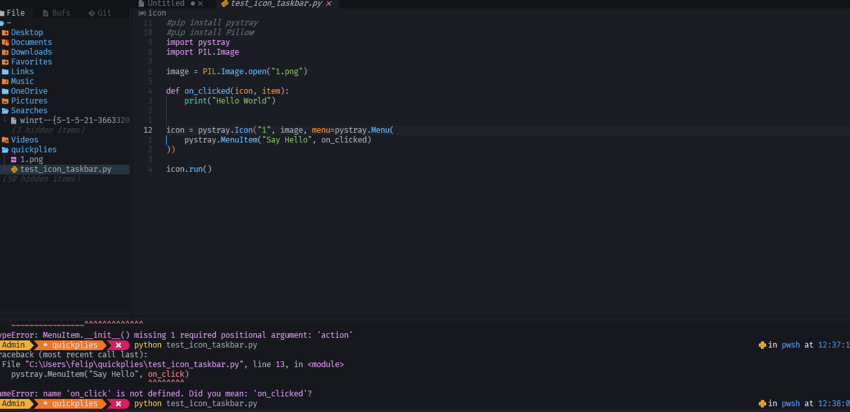This screenshot has width=850, height=412.
Task: Click the Pictures folder icon
Action: click(5, 101)
